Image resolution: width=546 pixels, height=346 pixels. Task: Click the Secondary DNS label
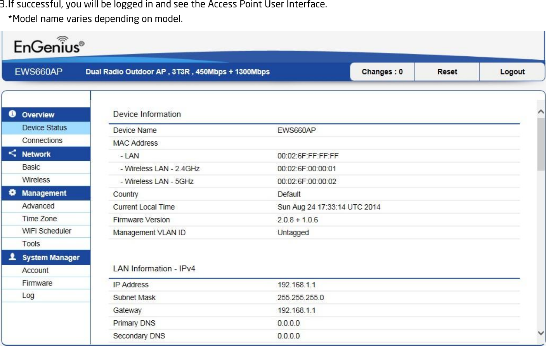pyautogui.click(x=139, y=336)
